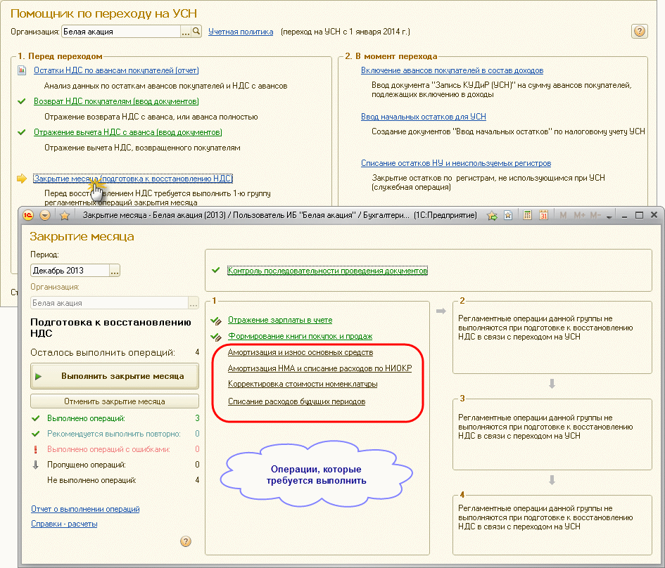Click gray down-arrow icon beside Пропущено операций
The height and width of the screenshot is (568, 665).
(36, 465)
